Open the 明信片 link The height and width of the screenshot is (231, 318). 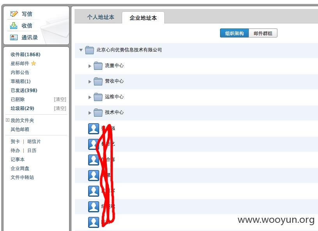34,142
